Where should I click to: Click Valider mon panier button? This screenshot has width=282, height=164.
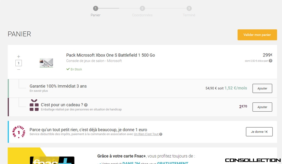(x=257, y=35)
